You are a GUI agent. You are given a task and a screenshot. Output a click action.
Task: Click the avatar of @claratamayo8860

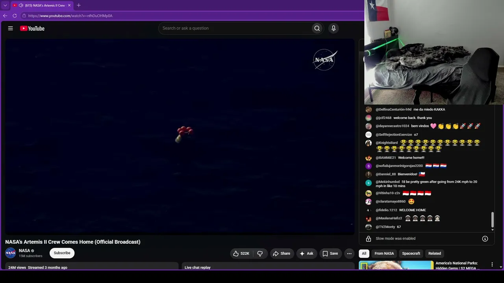[369, 202]
